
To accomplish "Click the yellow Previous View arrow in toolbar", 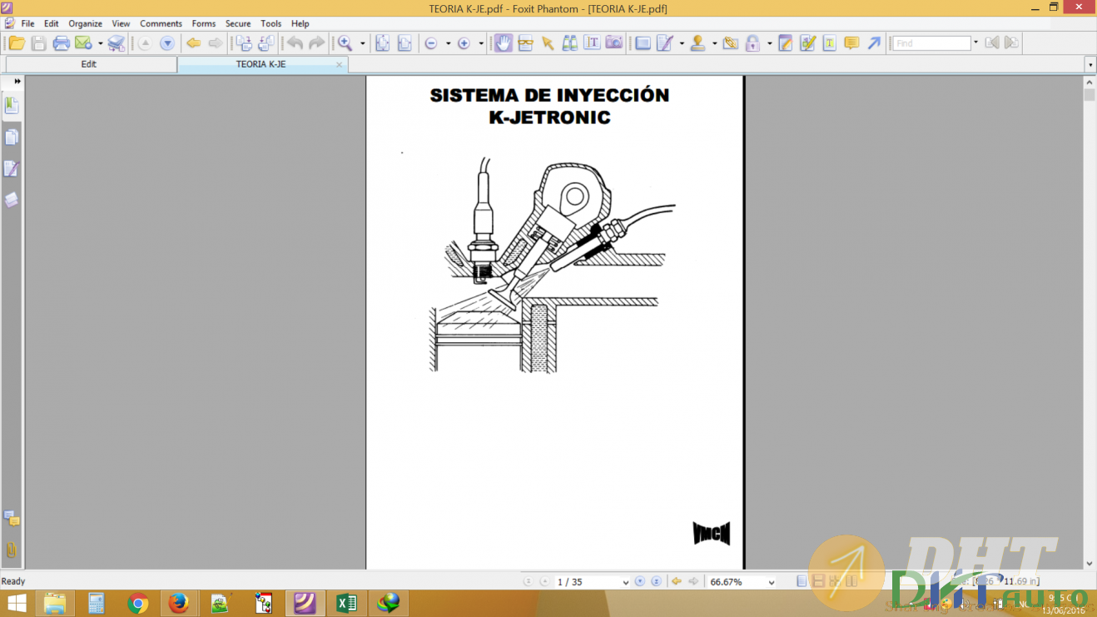I will [x=193, y=43].
